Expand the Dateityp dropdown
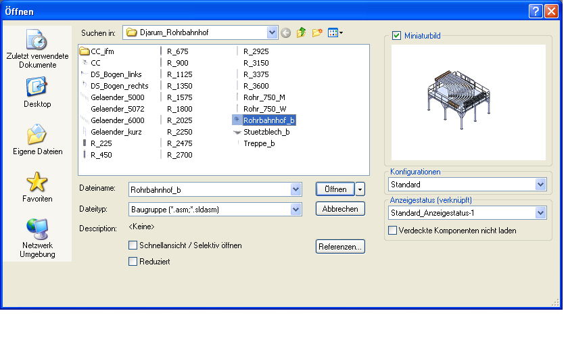Image resolution: width=568 pixels, height=355 pixels. click(295, 210)
